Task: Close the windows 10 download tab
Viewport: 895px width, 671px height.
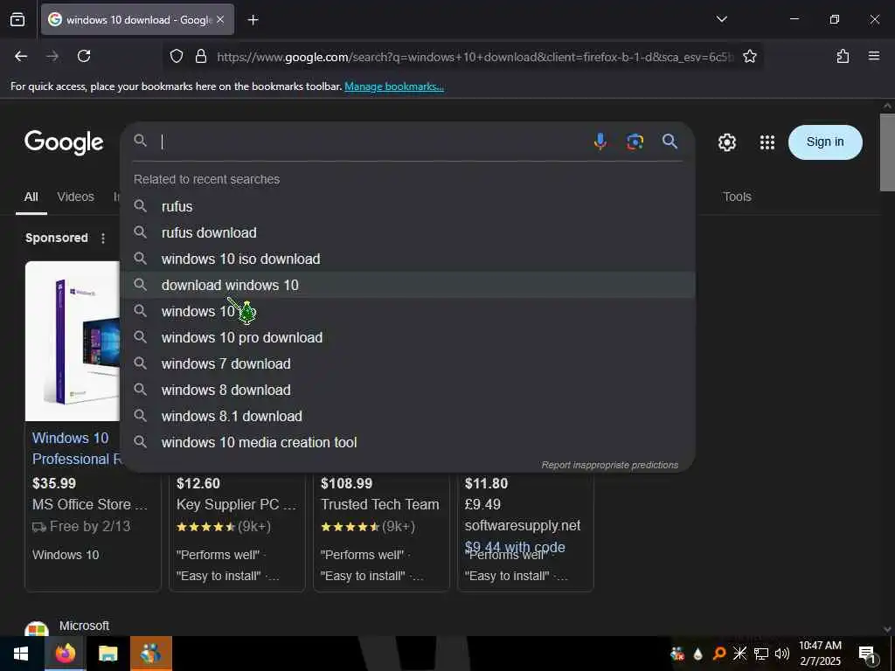Action: [220, 19]
